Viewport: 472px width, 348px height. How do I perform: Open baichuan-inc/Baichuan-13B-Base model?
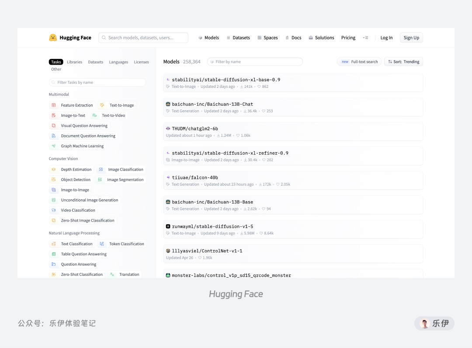[x=293, y=205]
